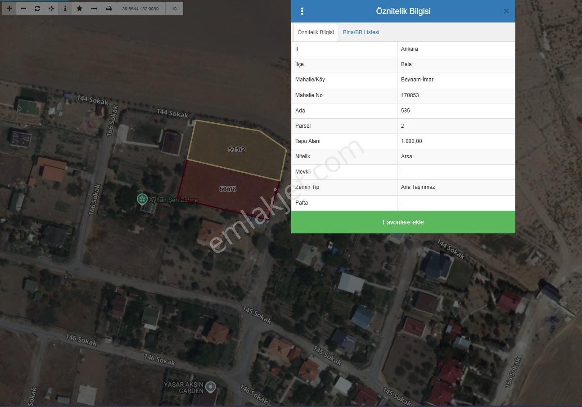The width and height of the screenshot is (582, 407).
Task: Select the info query tool
Action: point(65,9)
